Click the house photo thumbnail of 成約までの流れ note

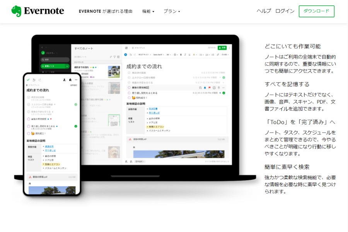[x=113, y=72]
